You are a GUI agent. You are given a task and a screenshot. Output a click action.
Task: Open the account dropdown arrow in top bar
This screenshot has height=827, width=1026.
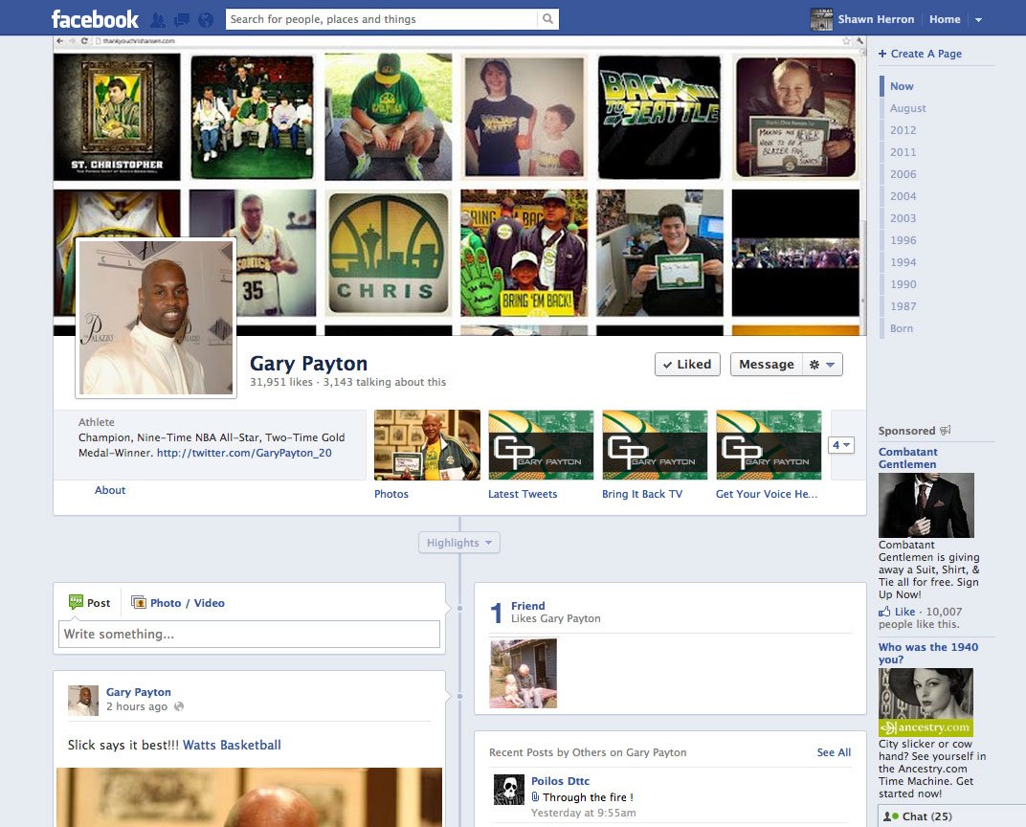pos(979,20)
